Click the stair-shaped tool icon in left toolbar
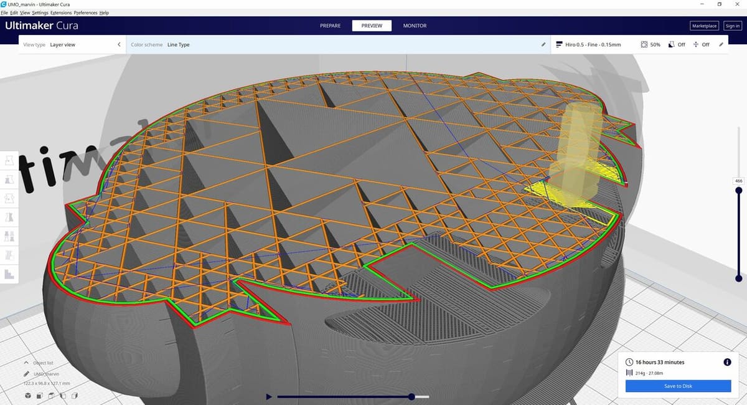The width and height of the screenshot is (747, 405). pos(9,274)
